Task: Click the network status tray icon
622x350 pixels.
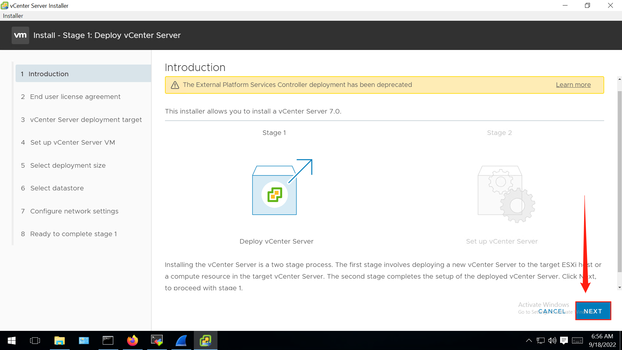Action: [x=541, y=341]
